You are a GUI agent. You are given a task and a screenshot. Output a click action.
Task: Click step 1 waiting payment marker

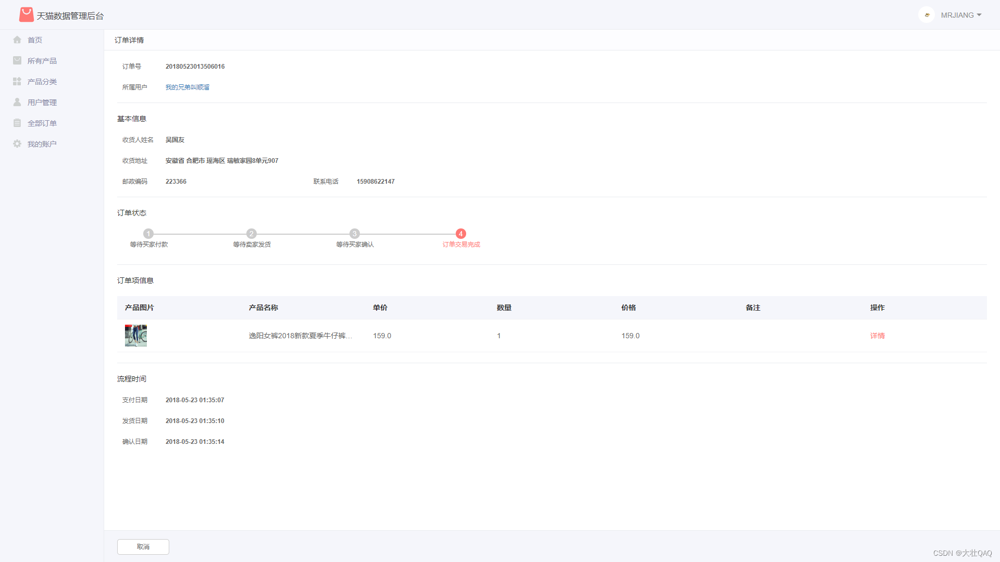[x=148, y=234]
